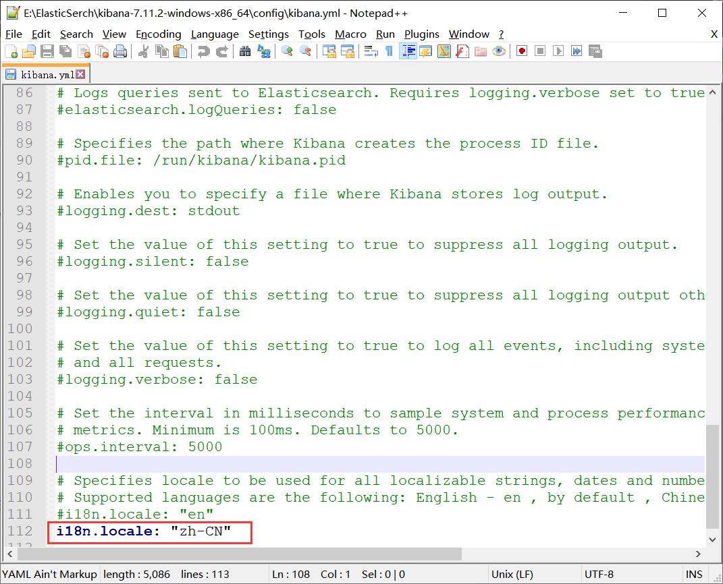Viewport: 723px width, 584px height.
Task: Click UTF-8 encoding in status bar
Action: point(599,575)
